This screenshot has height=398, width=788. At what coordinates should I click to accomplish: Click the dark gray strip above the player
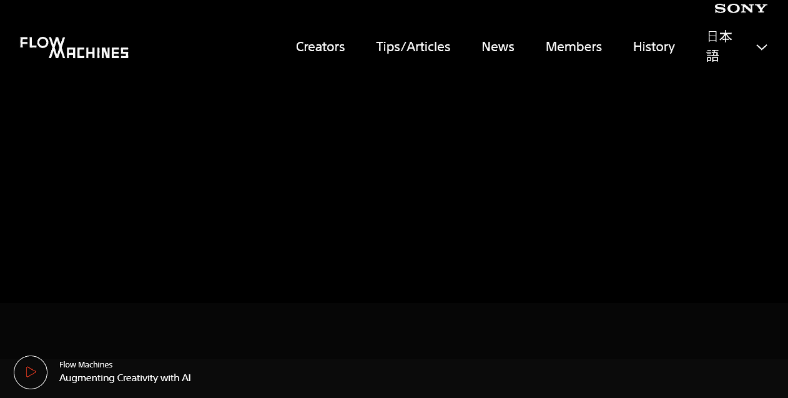393,331
